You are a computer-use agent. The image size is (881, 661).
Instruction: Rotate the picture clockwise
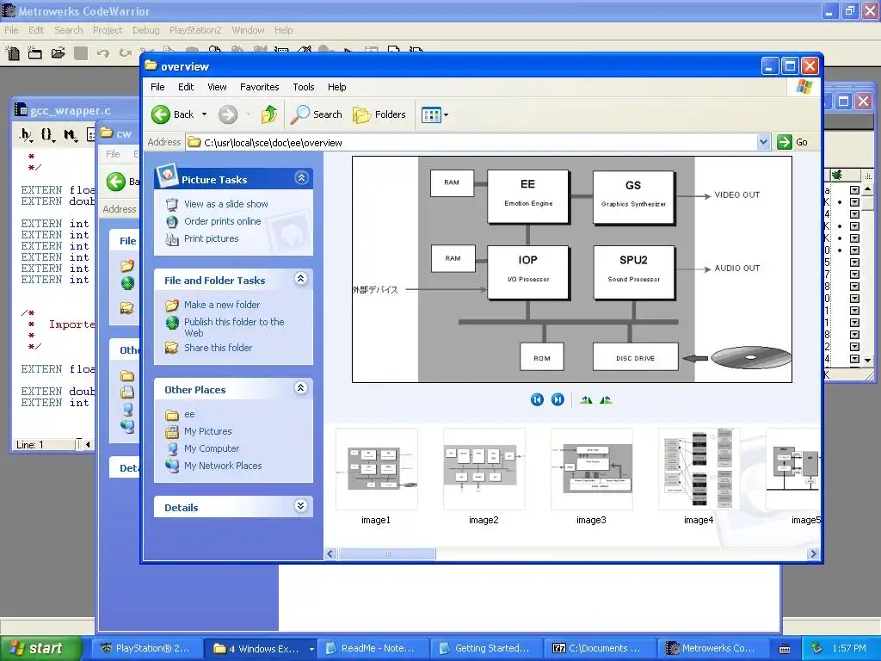click(586, 399)
